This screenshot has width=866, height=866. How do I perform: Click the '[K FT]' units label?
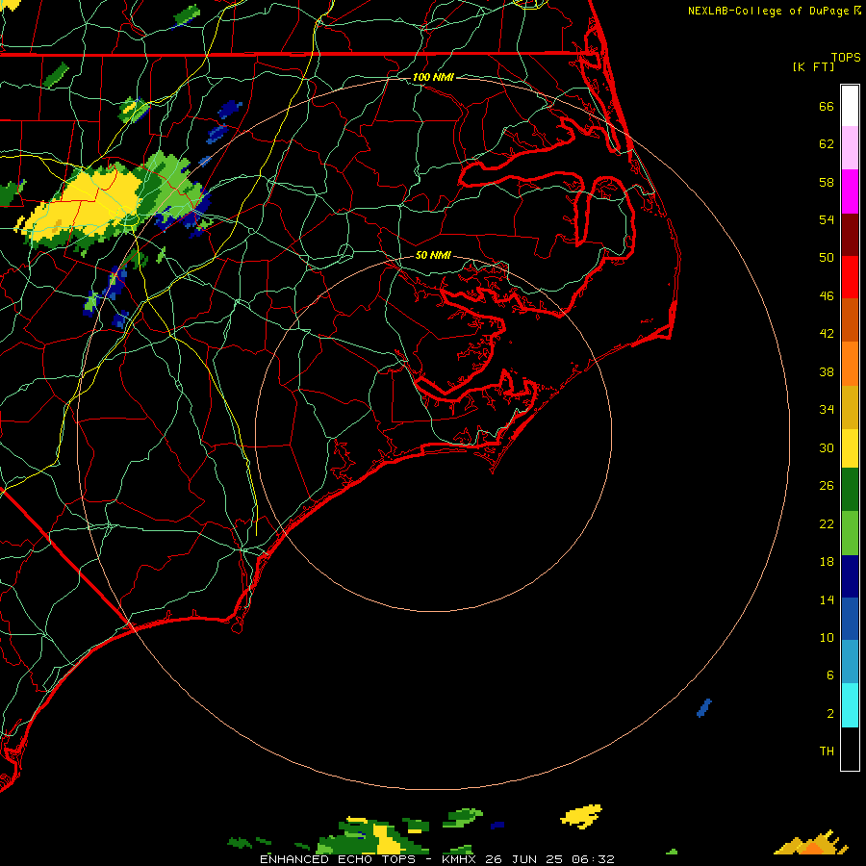tap(813, 66)
